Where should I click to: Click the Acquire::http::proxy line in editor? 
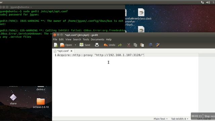[x=100, y=55]
